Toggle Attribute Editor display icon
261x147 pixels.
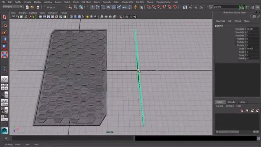247,7
